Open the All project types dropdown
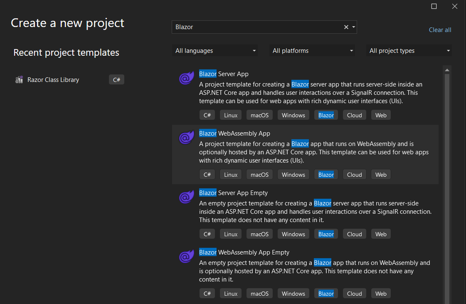466x304 pixels. pyautogui.click(x=409, y=50)
